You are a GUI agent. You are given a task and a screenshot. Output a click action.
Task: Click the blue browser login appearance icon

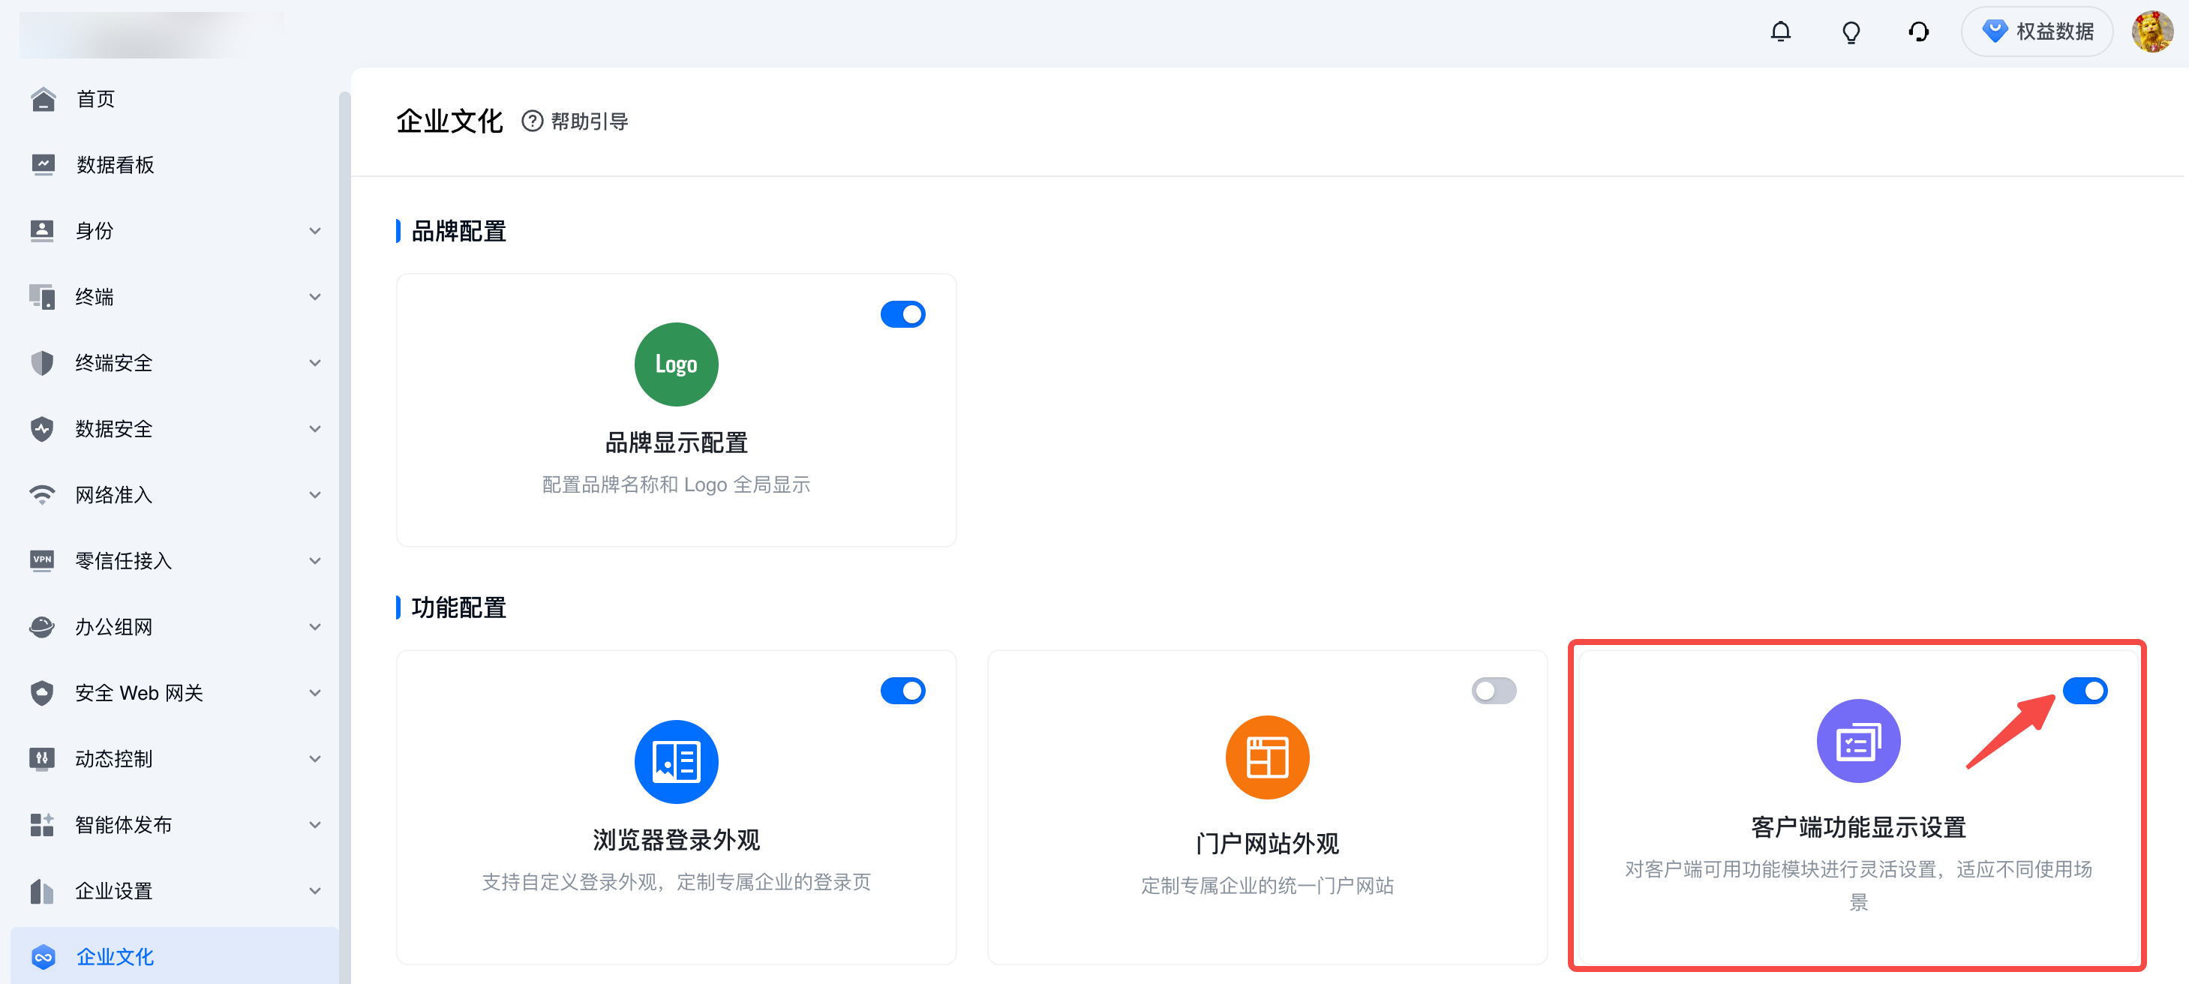(x=676, y=761)
